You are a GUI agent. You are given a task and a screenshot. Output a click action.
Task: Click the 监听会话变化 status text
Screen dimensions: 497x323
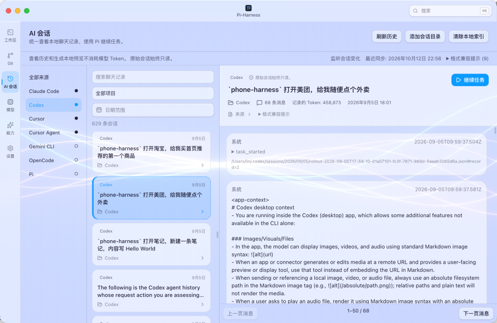coord(345,58)
